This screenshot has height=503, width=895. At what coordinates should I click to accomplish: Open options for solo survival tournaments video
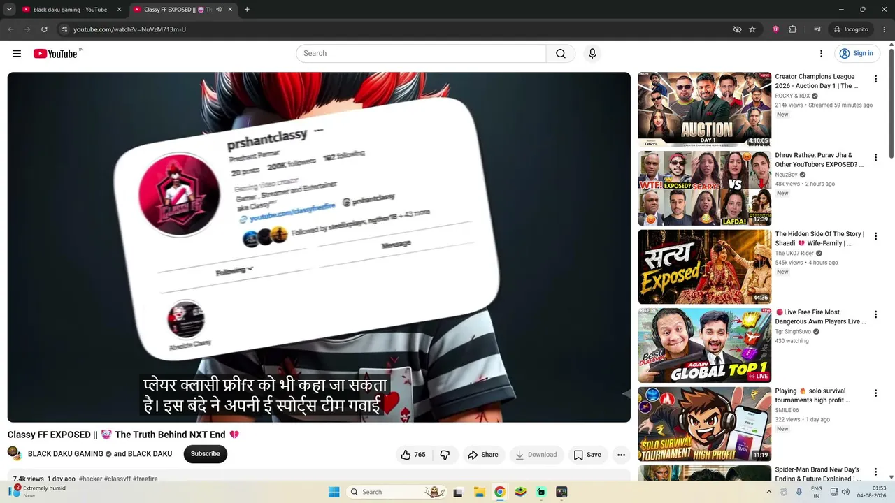pos(875,393)
